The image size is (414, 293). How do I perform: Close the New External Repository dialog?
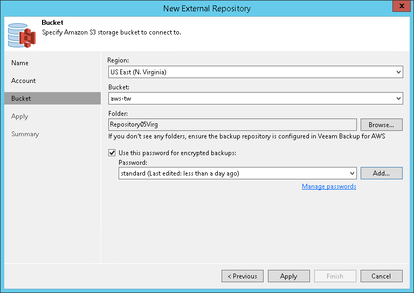pos(399,8)
